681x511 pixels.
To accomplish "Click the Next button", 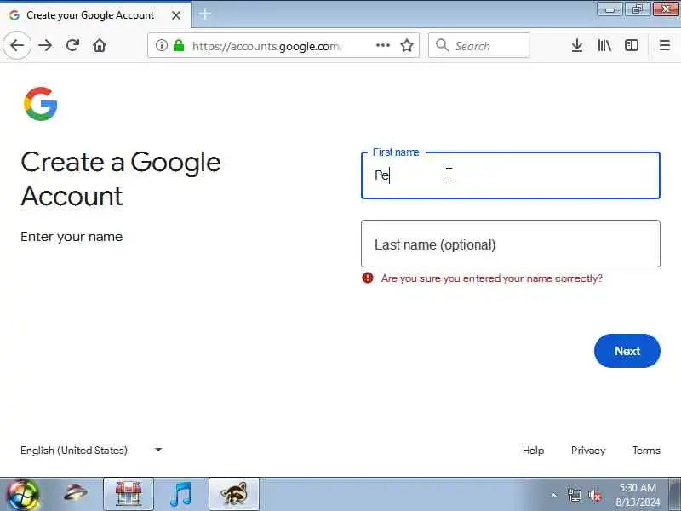I will [x=627, y=351].
